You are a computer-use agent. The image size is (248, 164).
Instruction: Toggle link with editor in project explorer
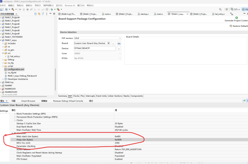tap(39, 14)
